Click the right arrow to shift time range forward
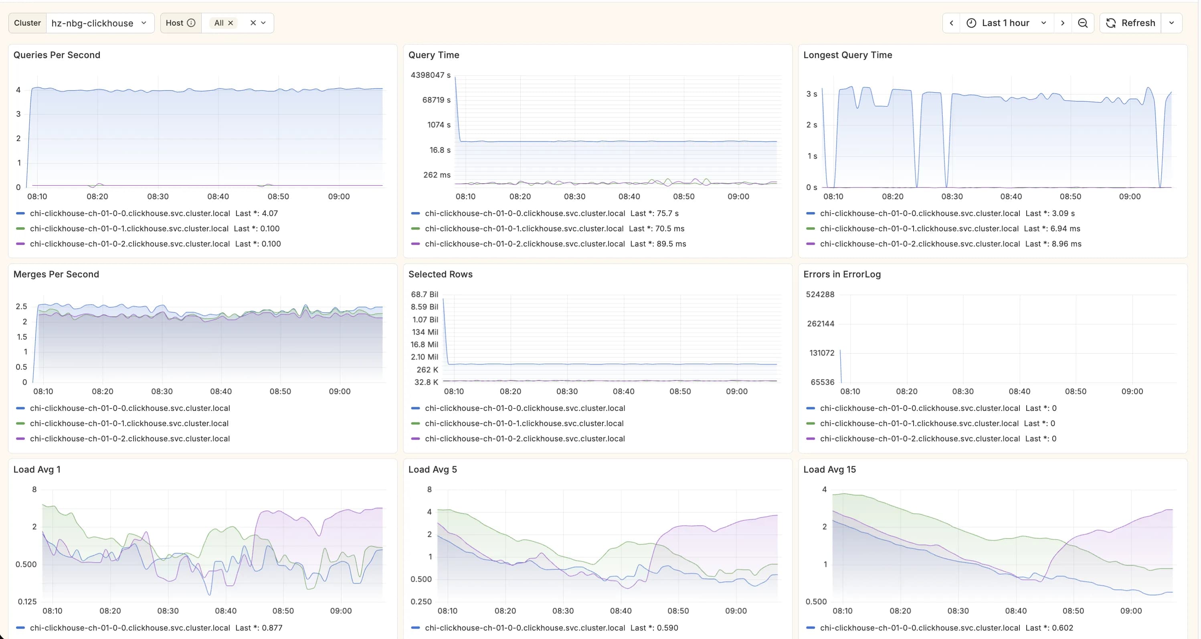 click(x=1063, y=22)
